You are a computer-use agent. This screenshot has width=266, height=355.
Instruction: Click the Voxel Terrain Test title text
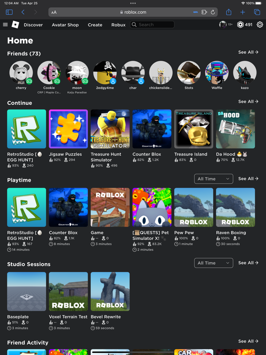[x=68, y=317]
